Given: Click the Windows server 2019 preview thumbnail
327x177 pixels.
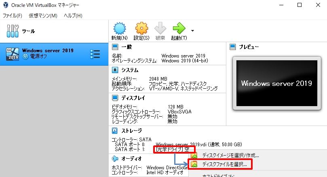Looking at the screenshot, I should coord(277,83).
